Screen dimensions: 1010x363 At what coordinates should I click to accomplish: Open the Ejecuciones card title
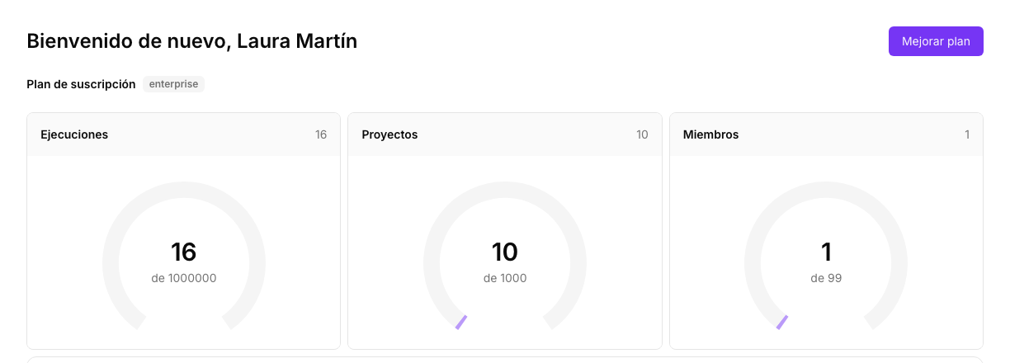point(74,134)
